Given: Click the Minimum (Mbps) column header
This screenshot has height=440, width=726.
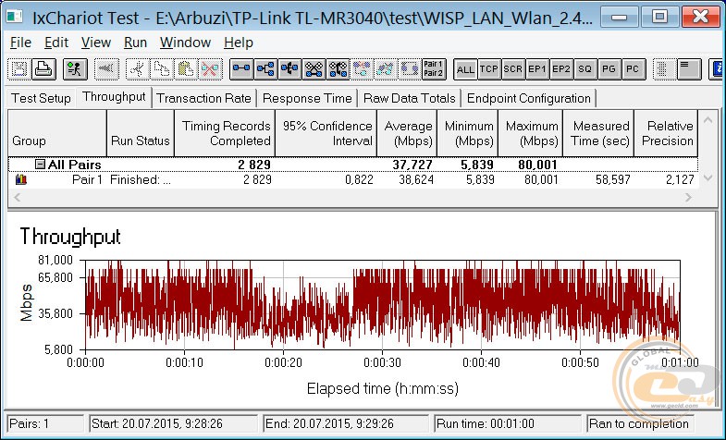Looking at the screenshot, I should [468, 133].
